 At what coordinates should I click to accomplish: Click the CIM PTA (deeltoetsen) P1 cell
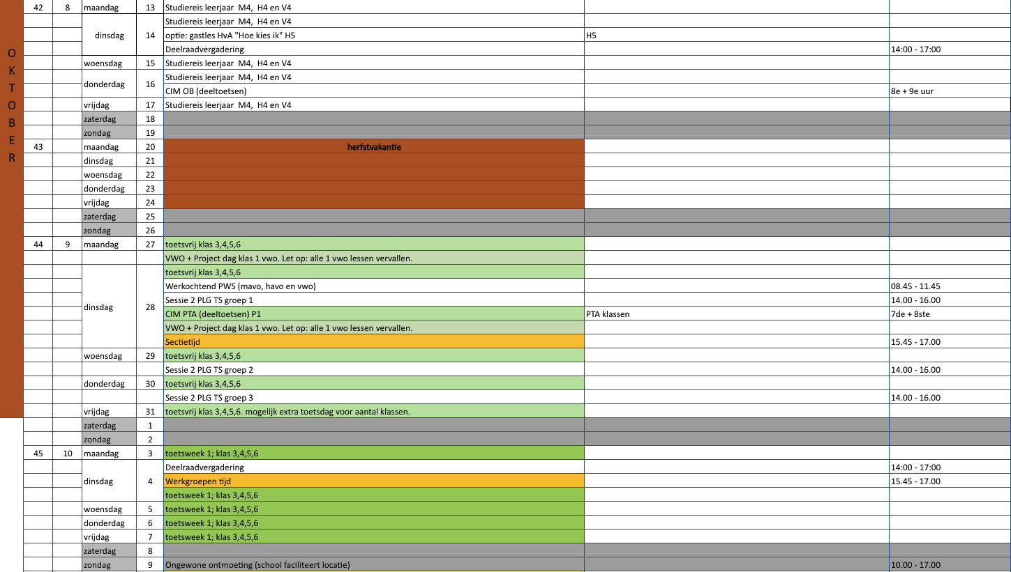(374, 314)
